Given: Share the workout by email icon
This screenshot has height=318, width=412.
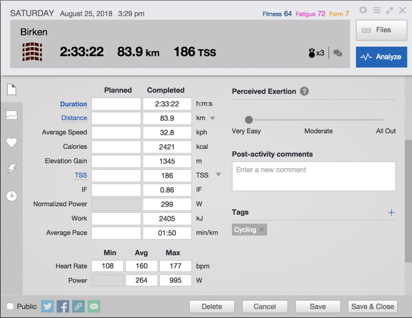Looking at the screenshot, I should click(94, 307).
